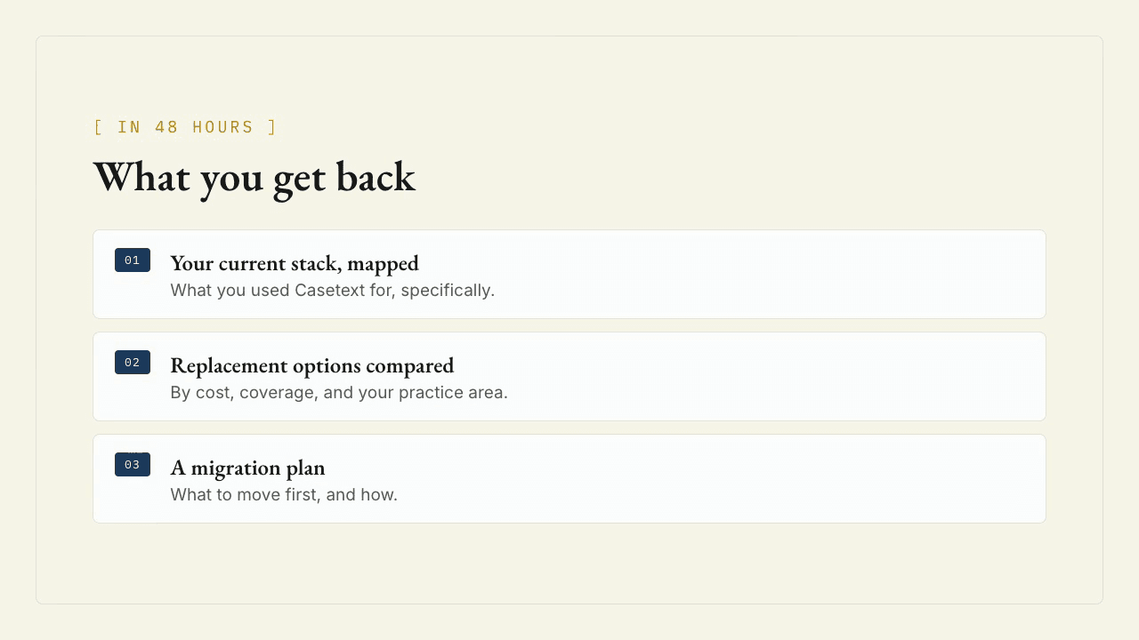The height and width of the screenshot is (640, 1139).
Task: Click the 'What you get back' heading
Action: [x=254, y=178]
